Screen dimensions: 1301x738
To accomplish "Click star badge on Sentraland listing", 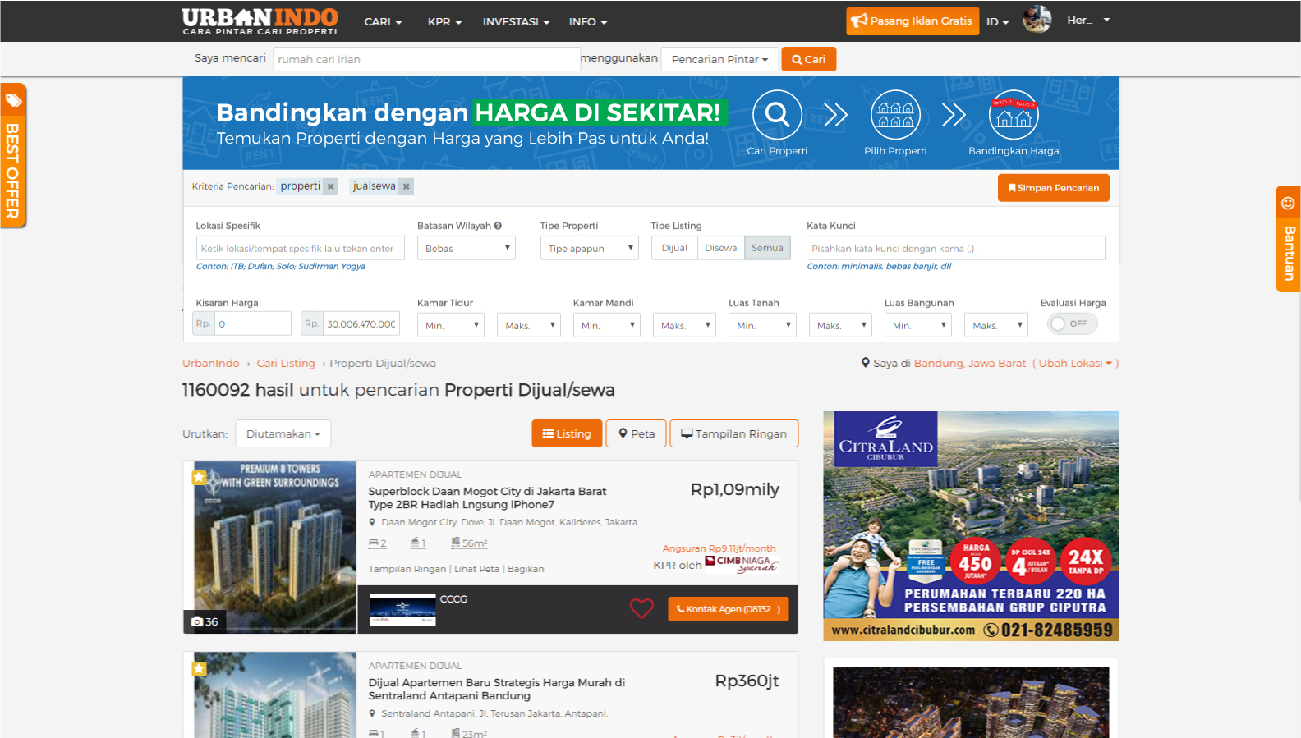I will pyautogui.click(x=199, y=668).
